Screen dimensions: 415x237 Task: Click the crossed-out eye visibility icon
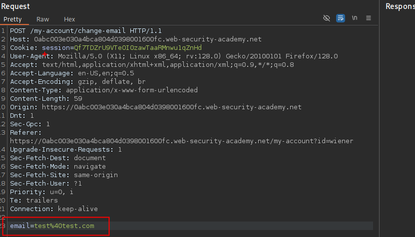coord(327,18)
